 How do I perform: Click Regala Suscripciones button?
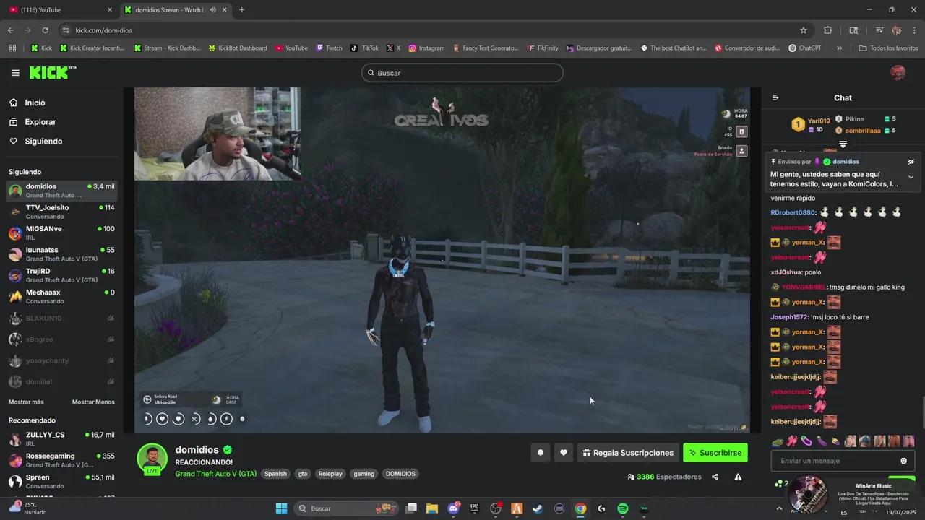click(x=628, y=453)
